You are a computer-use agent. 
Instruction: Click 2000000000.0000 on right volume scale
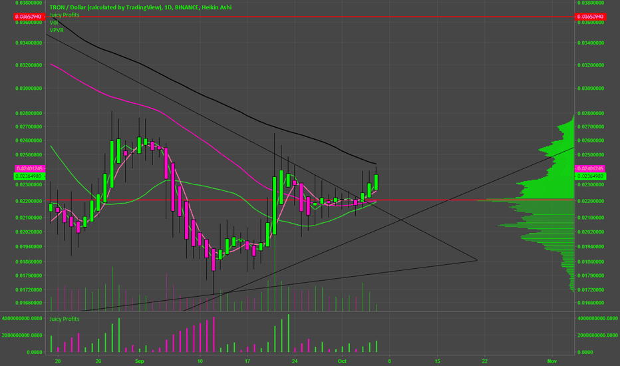pos(597,335)
